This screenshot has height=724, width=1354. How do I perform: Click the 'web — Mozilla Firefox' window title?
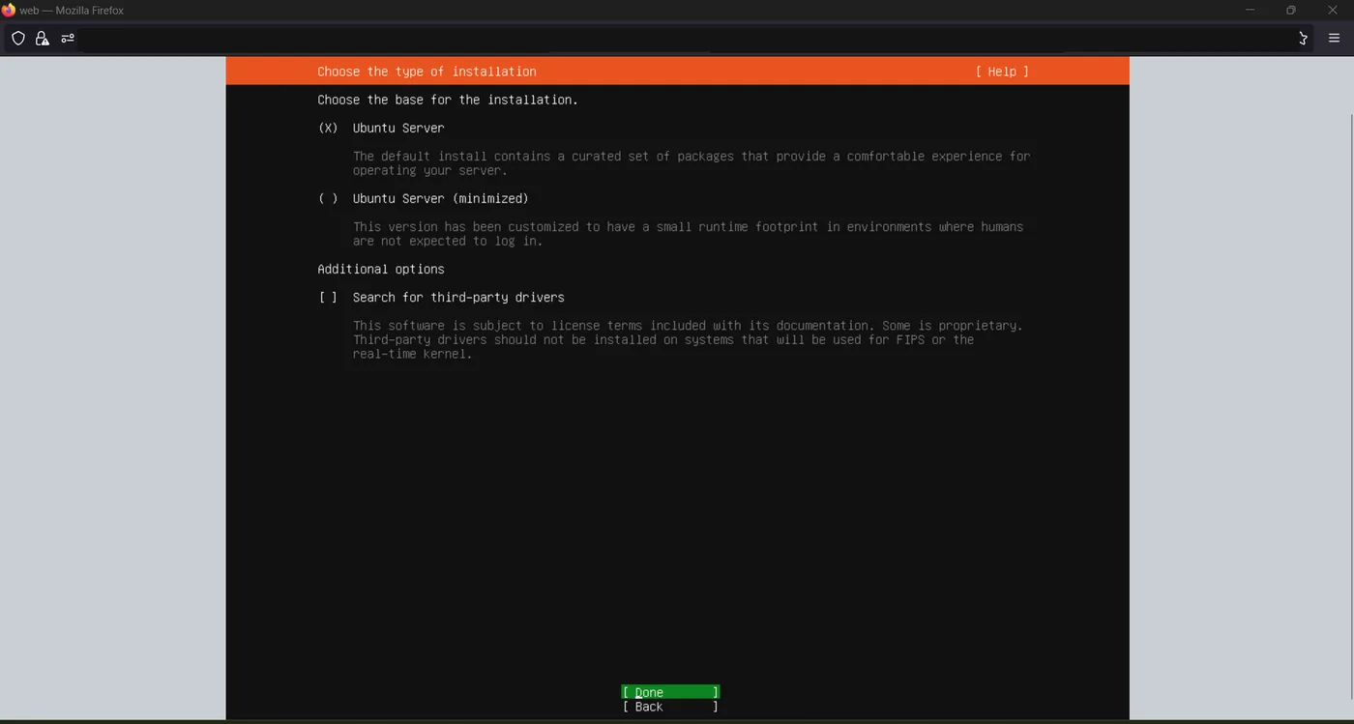click(x=72, y=10)
